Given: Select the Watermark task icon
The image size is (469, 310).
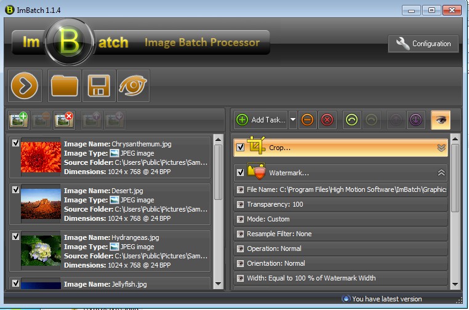Looking at the screenshot, I should coord(257,171).
